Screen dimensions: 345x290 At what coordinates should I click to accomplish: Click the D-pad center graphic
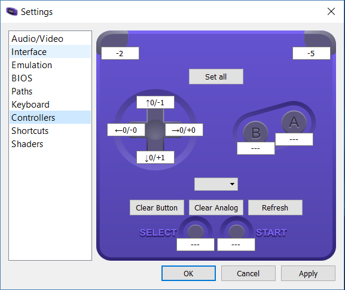pos(155,130)
